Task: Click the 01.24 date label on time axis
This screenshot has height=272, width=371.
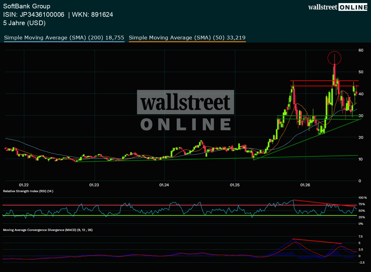Action: 164,185
